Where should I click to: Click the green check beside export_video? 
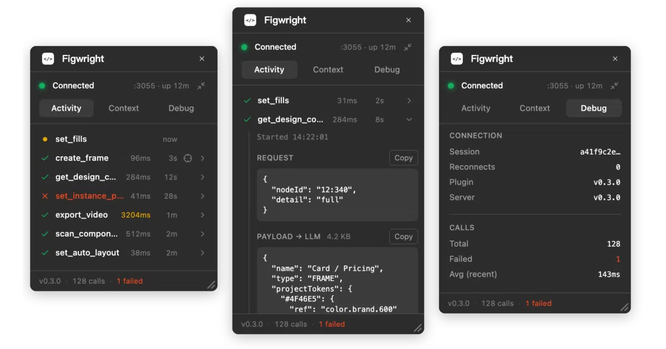point(45,215)
